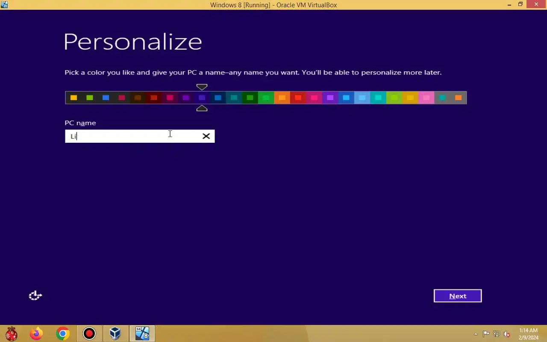Click the muted volume tray icon
This screenshot has width=547, height=342.
point(507,334)
